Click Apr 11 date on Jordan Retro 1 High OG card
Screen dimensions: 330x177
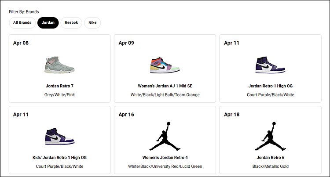(x=231, y=43)
